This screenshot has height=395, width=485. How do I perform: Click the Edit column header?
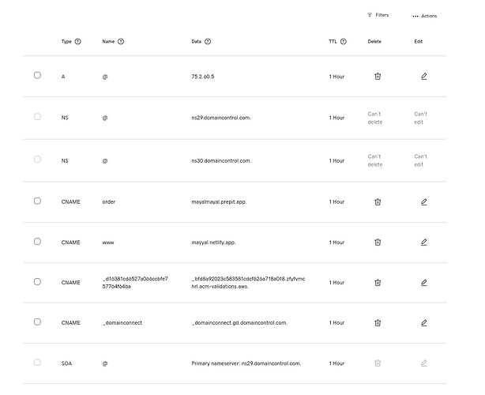click(419, 41)
